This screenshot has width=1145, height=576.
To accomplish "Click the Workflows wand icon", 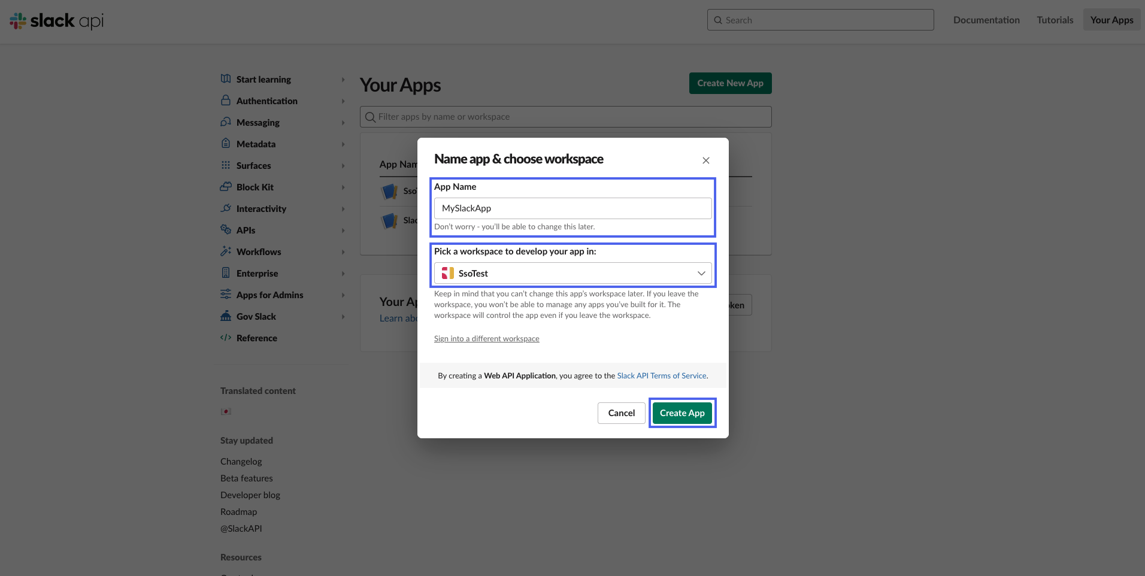I will pos(226,251).
